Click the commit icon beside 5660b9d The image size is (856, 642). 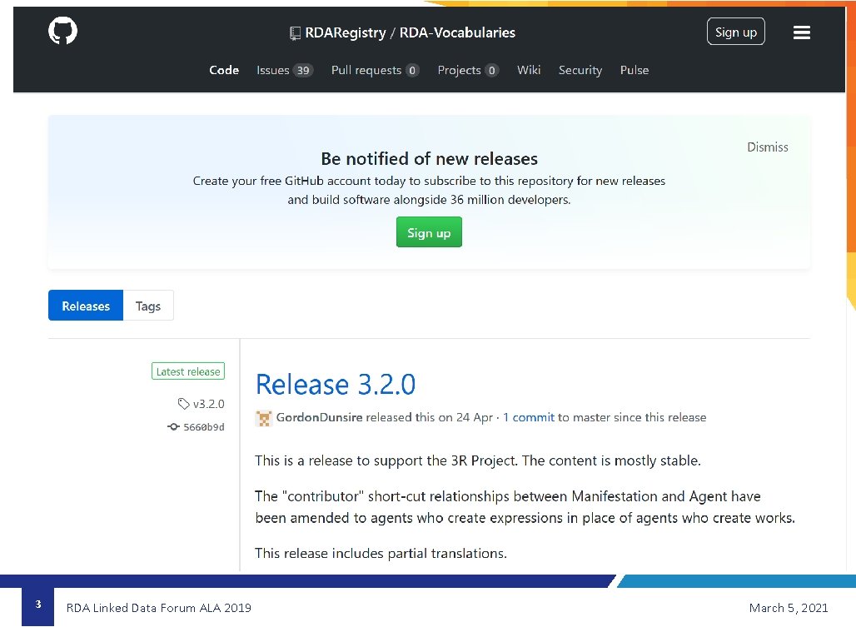coord(173,427)
